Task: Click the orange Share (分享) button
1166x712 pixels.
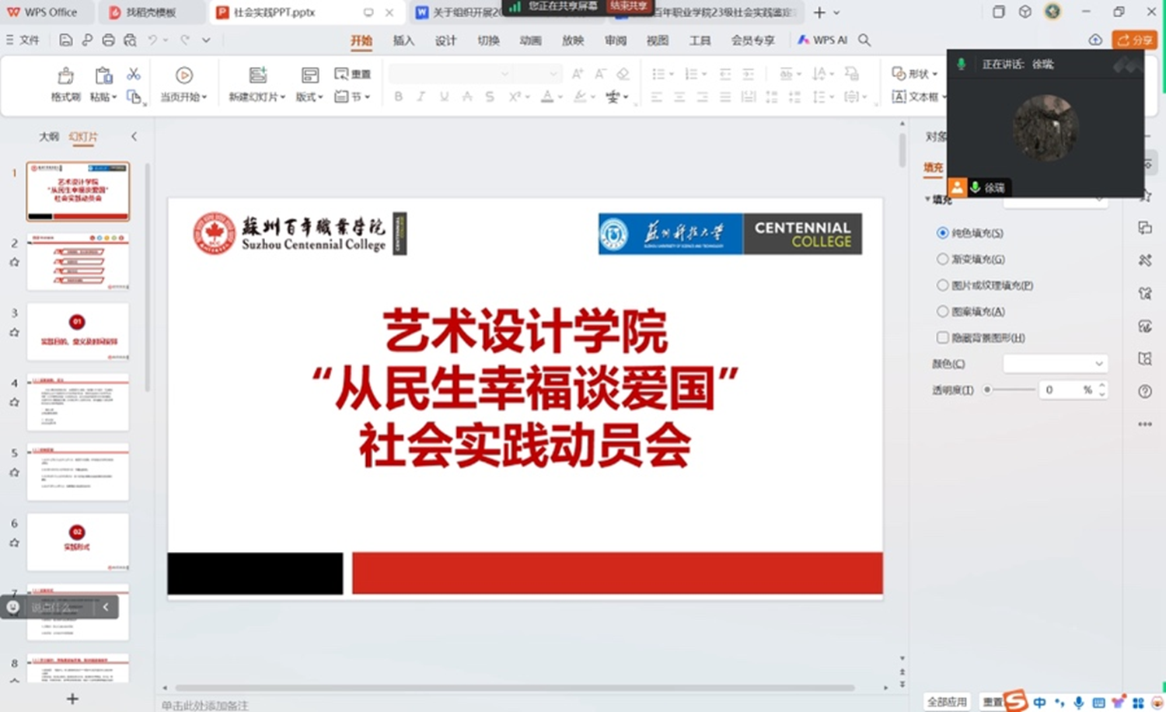Action: (1134, 40)
